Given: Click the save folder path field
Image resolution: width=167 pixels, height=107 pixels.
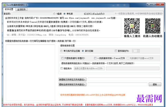Looking at the screenshot, I should (x=118, y=84).
